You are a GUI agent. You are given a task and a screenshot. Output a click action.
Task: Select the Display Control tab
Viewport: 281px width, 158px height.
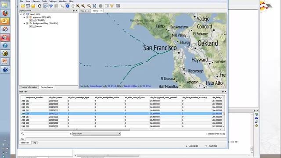click(47, 87)
